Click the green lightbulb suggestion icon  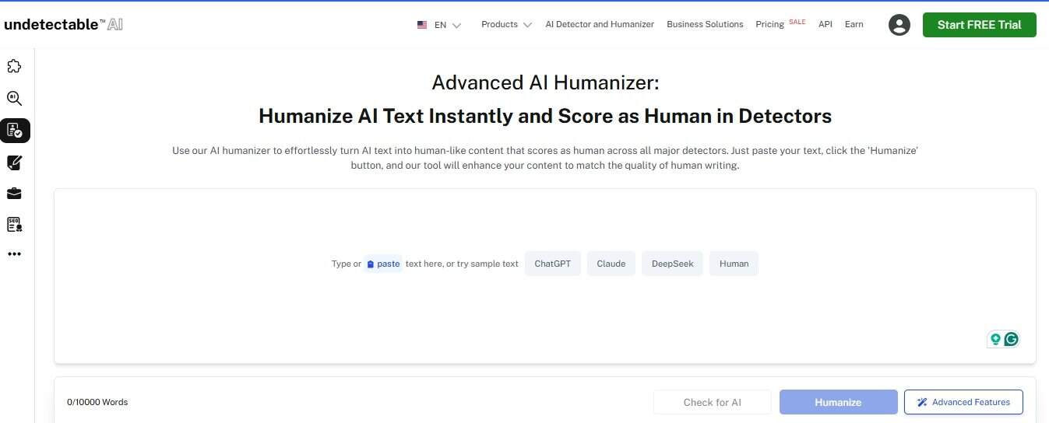click(x=994, y=339)
